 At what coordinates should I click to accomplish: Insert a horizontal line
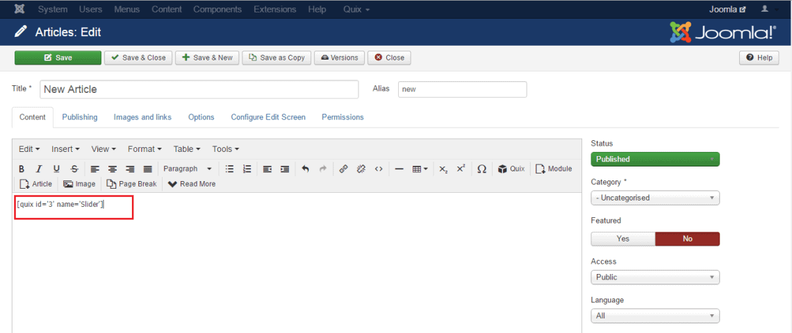coord(399,169)
